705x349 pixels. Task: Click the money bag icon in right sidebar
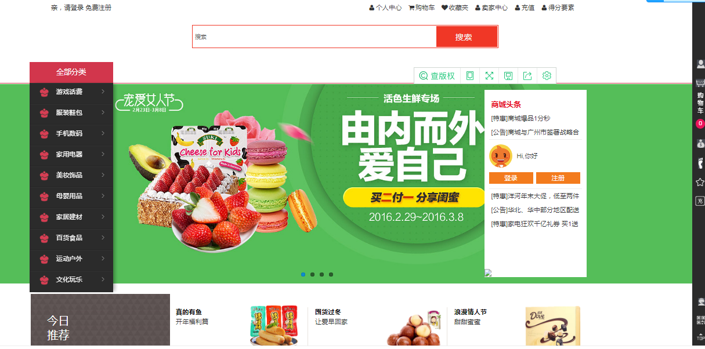pyautogui.click(x=700, y=143)
